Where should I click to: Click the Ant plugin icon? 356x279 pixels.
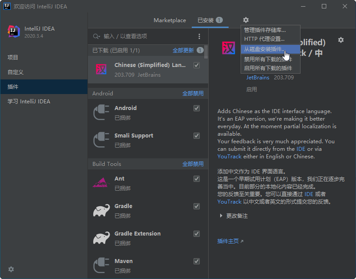101,183
